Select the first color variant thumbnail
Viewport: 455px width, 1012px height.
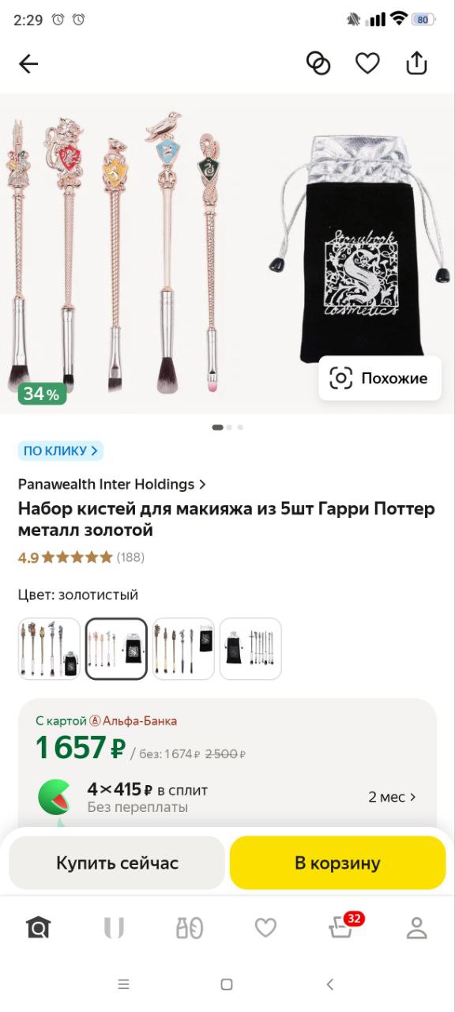click(49, 648)
